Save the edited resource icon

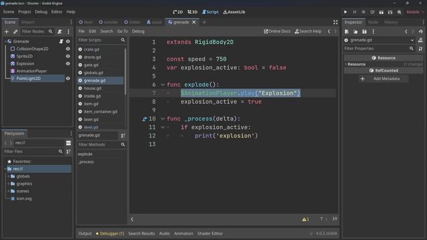[x=364, y=31]
